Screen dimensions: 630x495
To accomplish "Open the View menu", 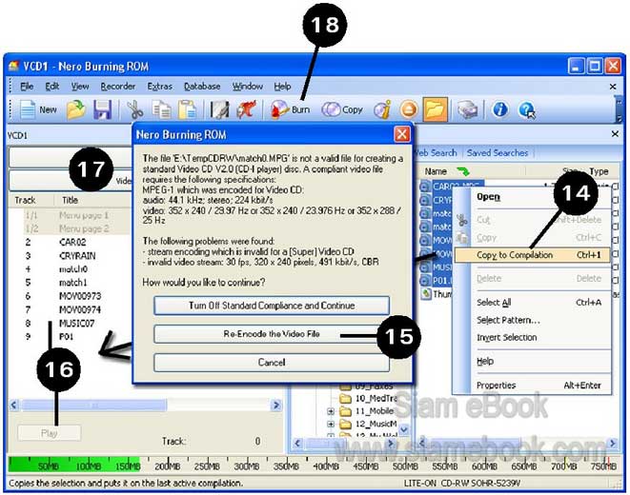I will 80,87.
